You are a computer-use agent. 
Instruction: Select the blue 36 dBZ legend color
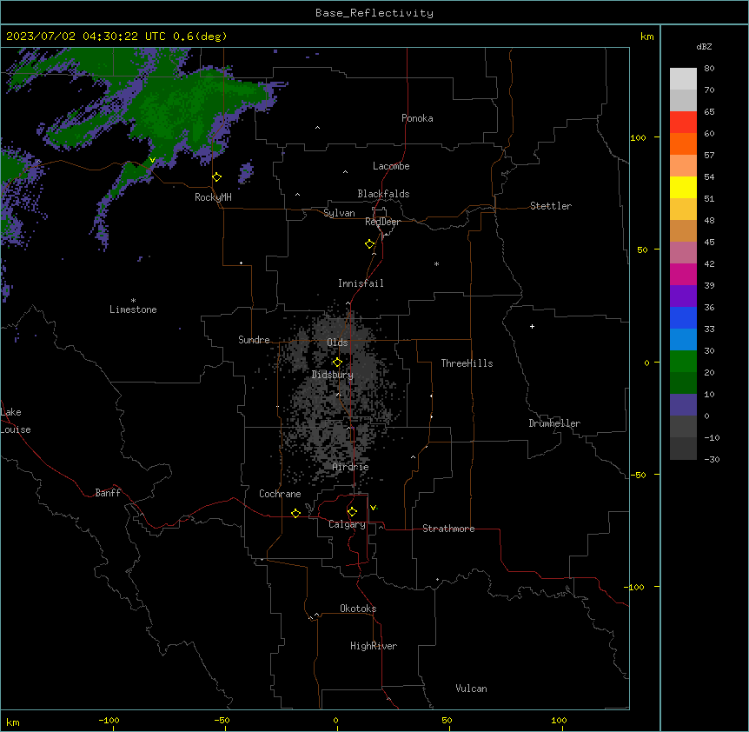click(683, 317)
